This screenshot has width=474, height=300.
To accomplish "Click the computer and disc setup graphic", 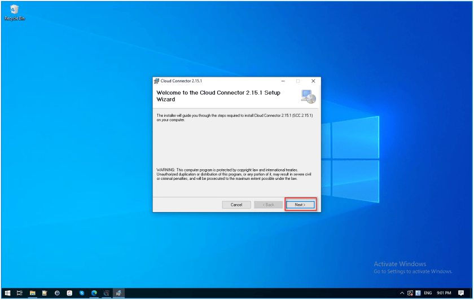I will [x=308, y=96].
